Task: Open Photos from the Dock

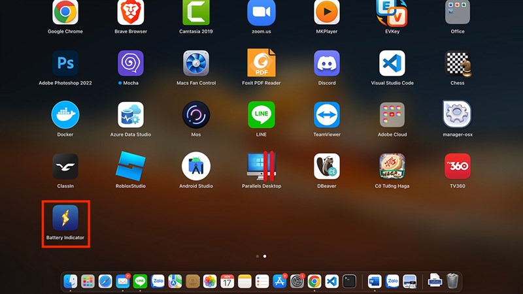Action: click(210, 282)
